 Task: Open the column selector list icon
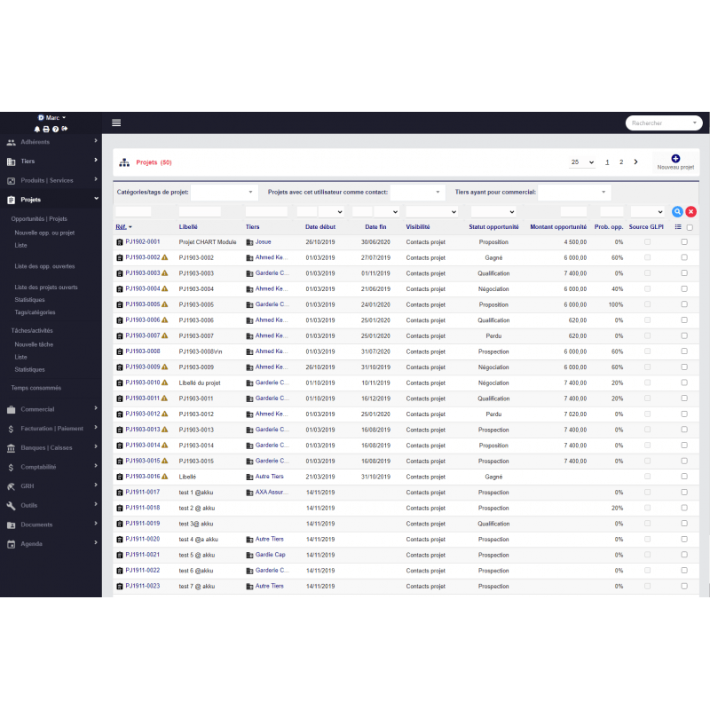(x=678, y=227)
